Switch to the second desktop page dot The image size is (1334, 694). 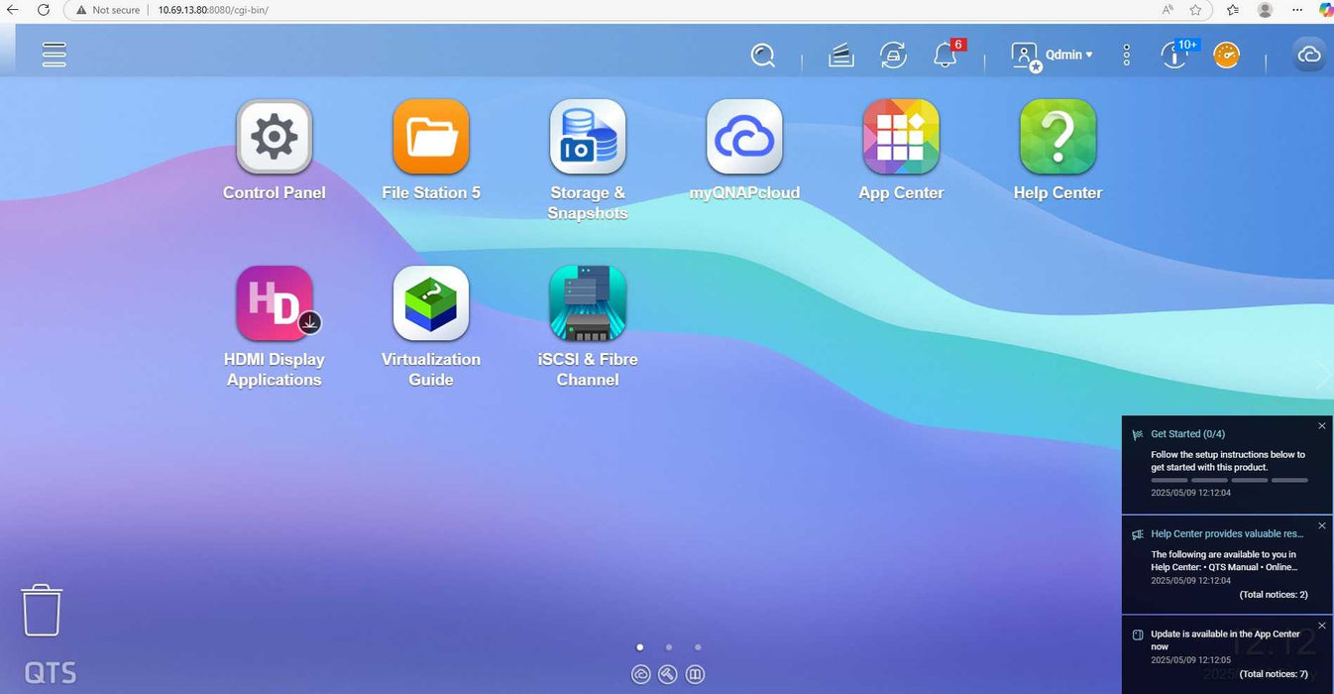[x=669, y=646]
